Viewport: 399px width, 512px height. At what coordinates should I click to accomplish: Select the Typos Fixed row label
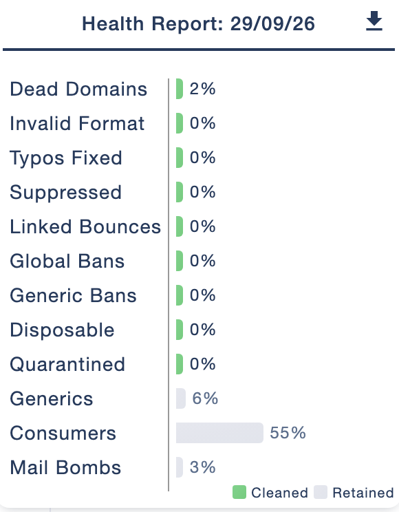coord(66,158)
